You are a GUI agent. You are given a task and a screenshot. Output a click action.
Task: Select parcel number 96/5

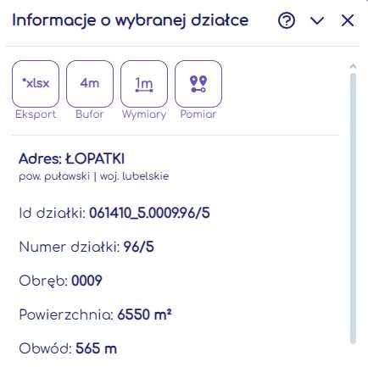(139, 247)
